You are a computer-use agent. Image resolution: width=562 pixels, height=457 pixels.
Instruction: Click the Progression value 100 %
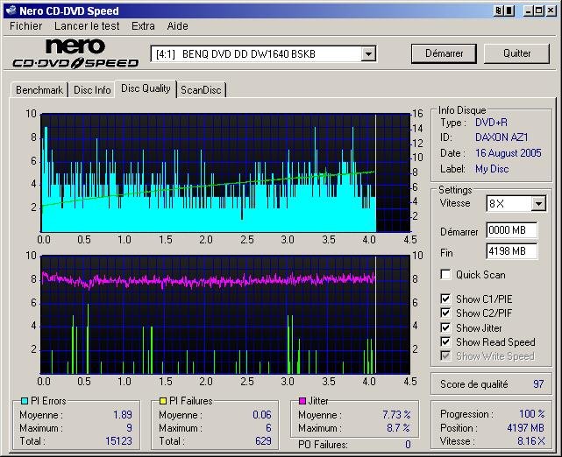tap(532, 414)
